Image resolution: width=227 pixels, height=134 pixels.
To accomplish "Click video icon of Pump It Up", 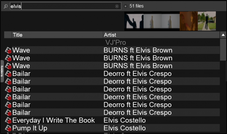I will click(x=8, y=128).
